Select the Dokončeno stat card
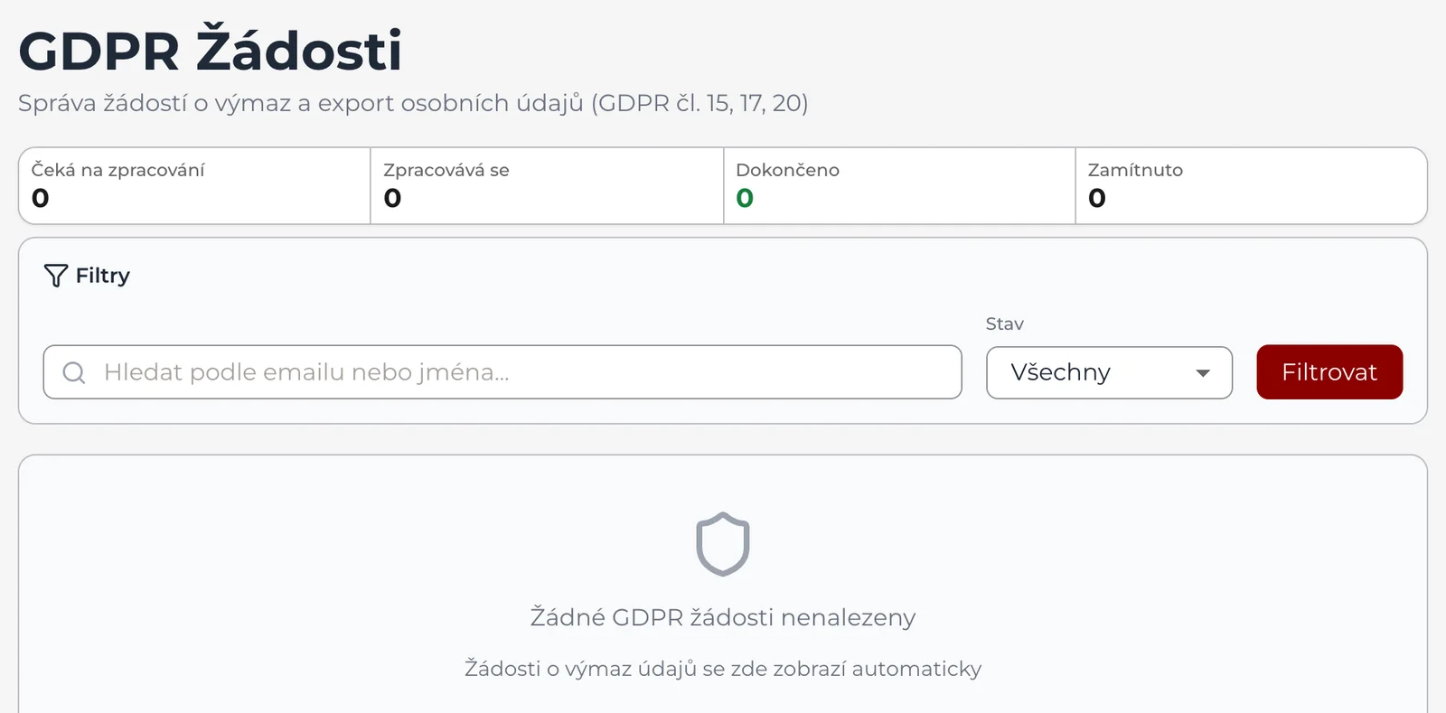This screenshot has height=713, width=1446. pos(899,185)
